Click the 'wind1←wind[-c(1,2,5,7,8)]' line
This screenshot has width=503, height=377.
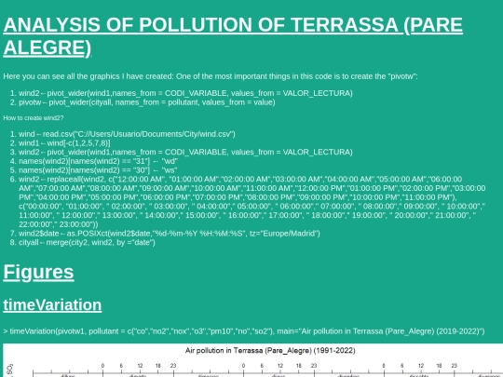pyautogui.click(x=64, y=143)
